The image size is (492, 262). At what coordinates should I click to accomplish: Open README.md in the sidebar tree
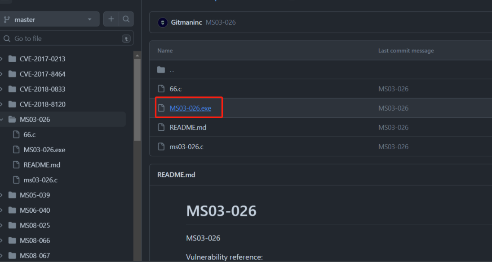42,165
